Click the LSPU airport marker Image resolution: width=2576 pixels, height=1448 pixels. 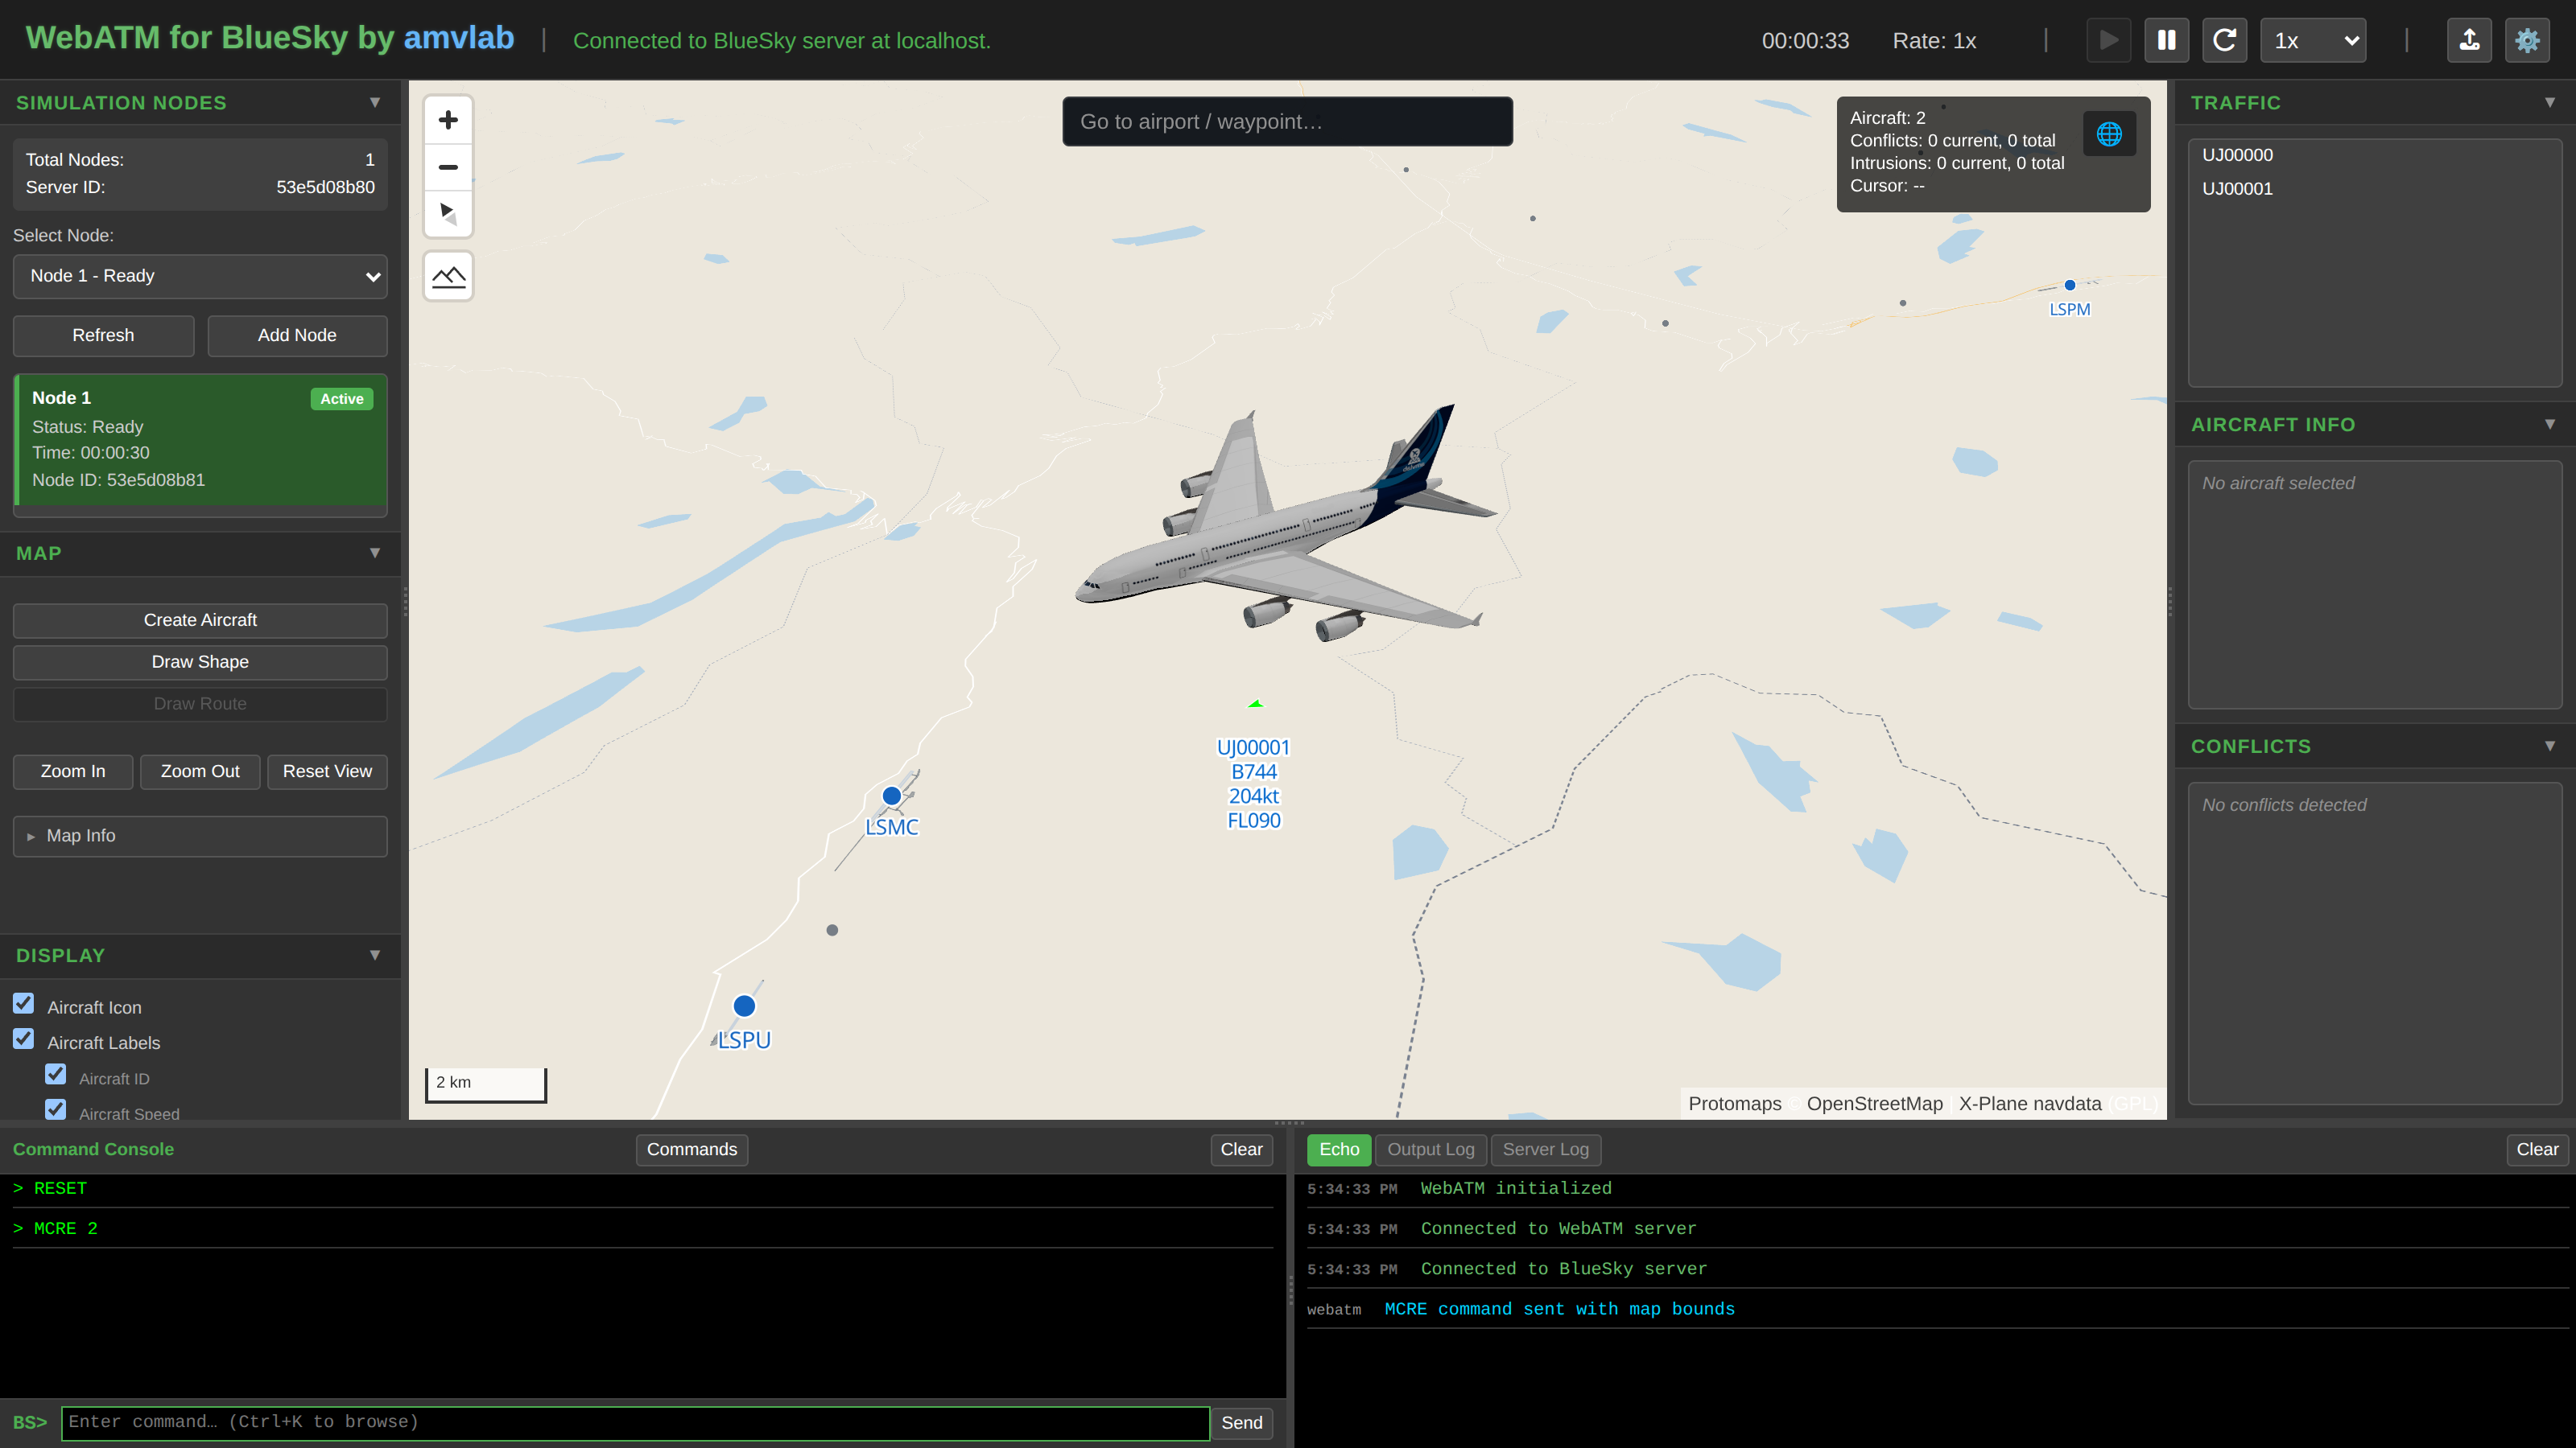point(744,1006)
